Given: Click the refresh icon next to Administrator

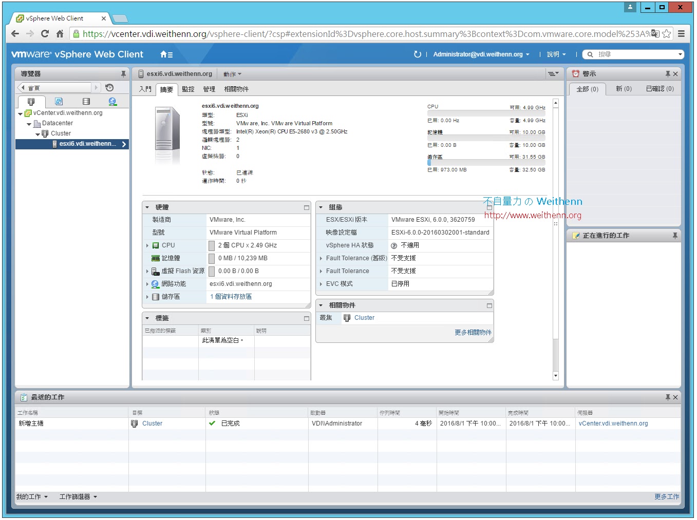Looking at the screenshot, I should coord(418,54).
